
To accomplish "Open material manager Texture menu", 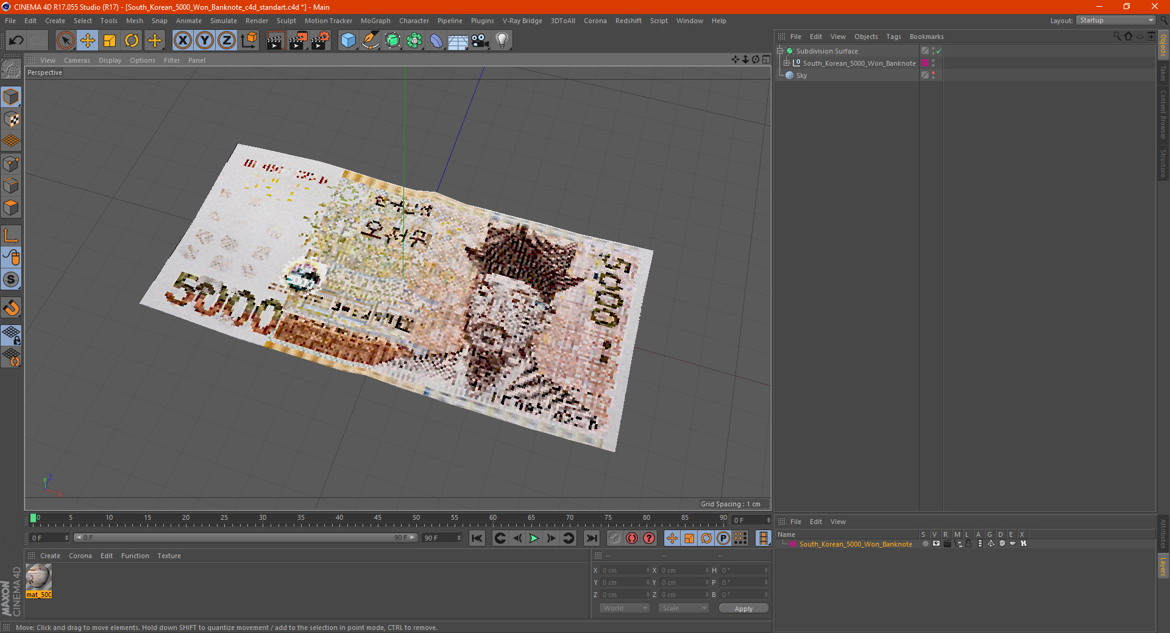I will [x=169, y=556].
